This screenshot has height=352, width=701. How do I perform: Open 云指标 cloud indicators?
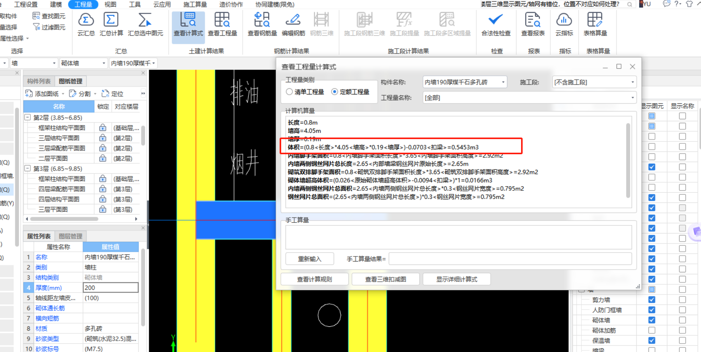click(564, 24)
